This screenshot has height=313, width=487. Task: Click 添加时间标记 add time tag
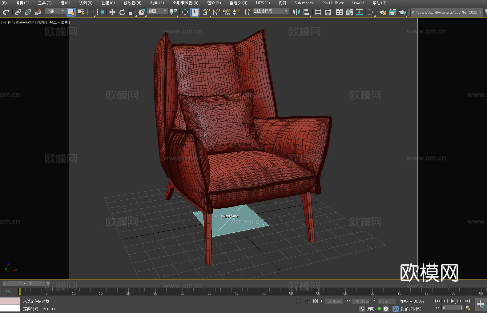coord(411,309)
